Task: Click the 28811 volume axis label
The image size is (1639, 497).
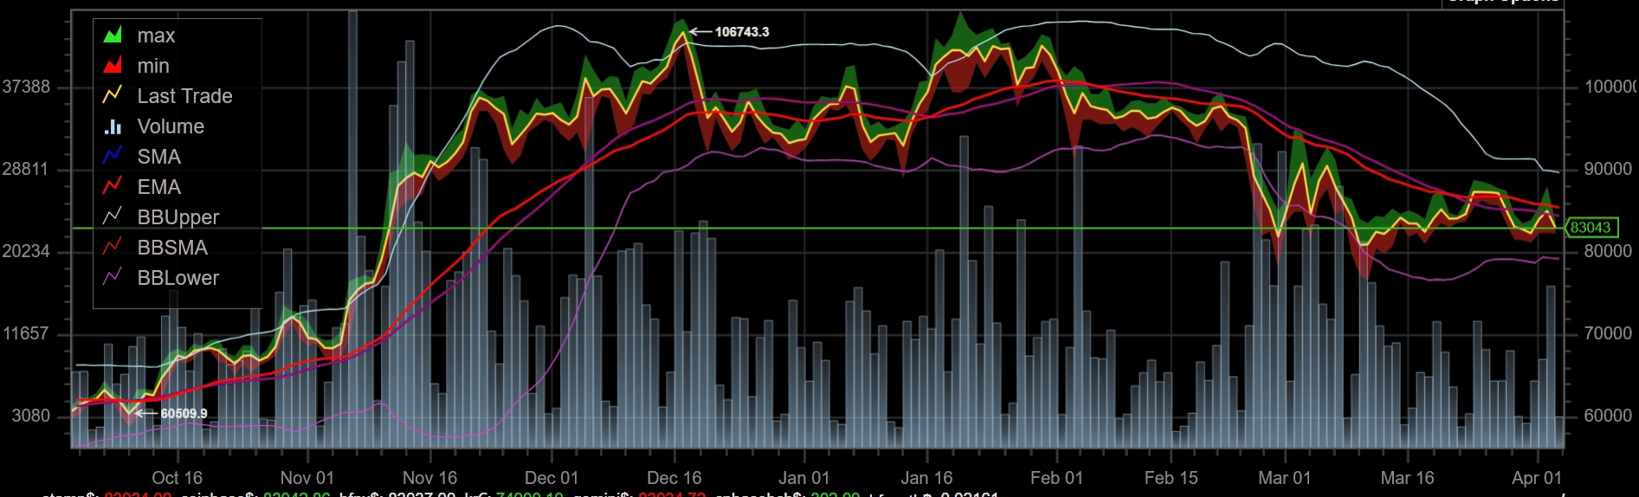Action: [x=26, y=169]
